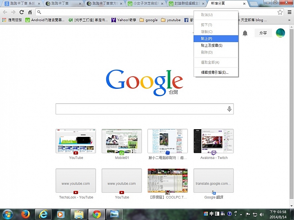Click the volume speaker tray icon

coord(261,214)
